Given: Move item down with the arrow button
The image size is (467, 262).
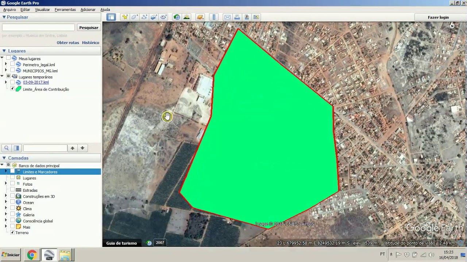Looking at the screenshot, I should (82, 148).
